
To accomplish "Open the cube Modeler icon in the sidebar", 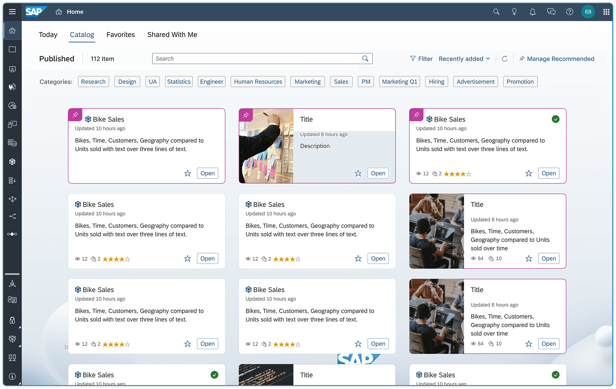I will coord(12,162).
